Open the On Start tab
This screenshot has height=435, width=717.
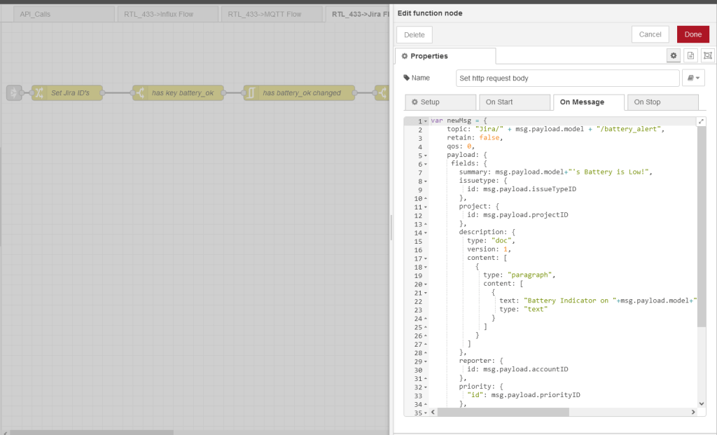(513, 102)
